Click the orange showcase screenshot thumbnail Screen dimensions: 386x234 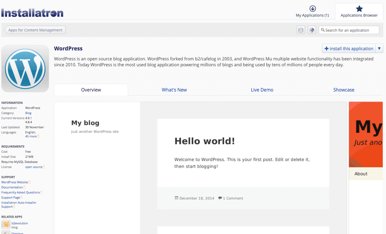[366, 168]
